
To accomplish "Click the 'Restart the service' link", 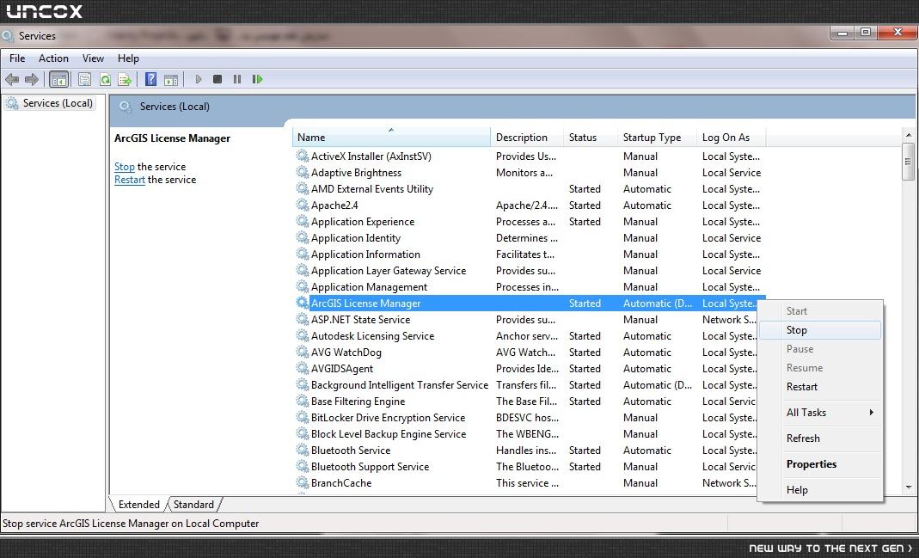I will [130, 180].
